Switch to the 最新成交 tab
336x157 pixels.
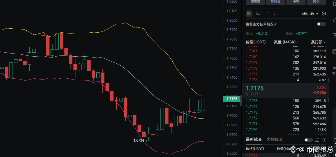pyautogui.click(x=254, y=139)
